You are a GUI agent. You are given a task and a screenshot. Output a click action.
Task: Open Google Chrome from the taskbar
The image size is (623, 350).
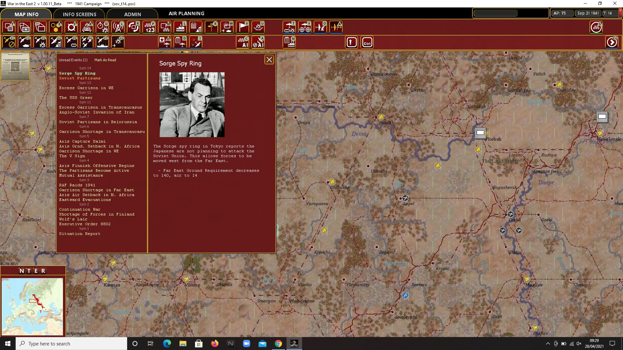[278, 344]
